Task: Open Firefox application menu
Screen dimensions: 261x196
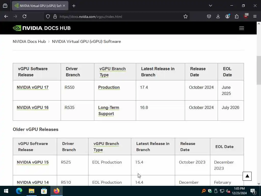Action: [x=255, y=17]
